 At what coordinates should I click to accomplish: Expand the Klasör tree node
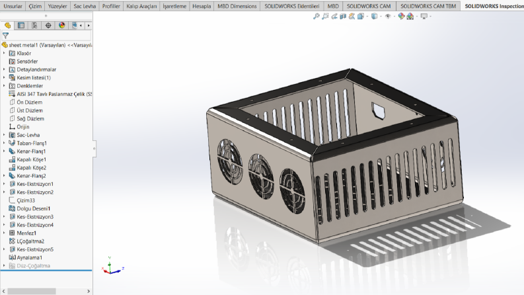(x=4, y=53)
